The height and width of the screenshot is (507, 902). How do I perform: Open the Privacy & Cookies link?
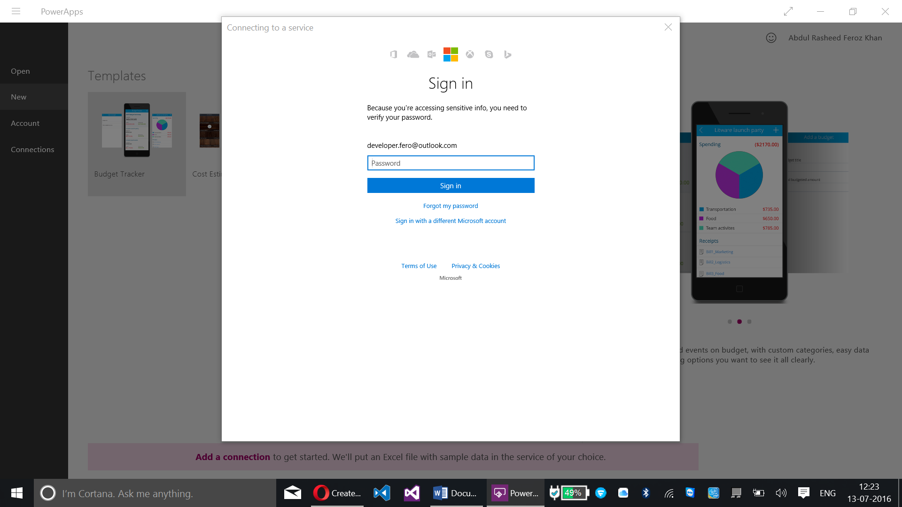tap(475, 266)
